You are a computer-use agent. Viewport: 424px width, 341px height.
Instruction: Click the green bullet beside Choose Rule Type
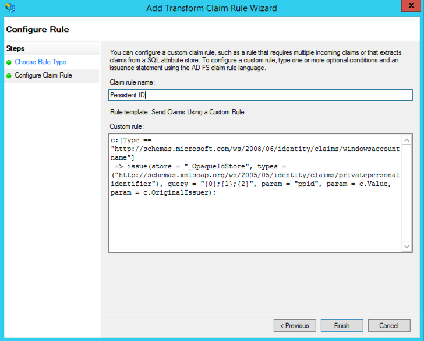click(x=9, y=62)
